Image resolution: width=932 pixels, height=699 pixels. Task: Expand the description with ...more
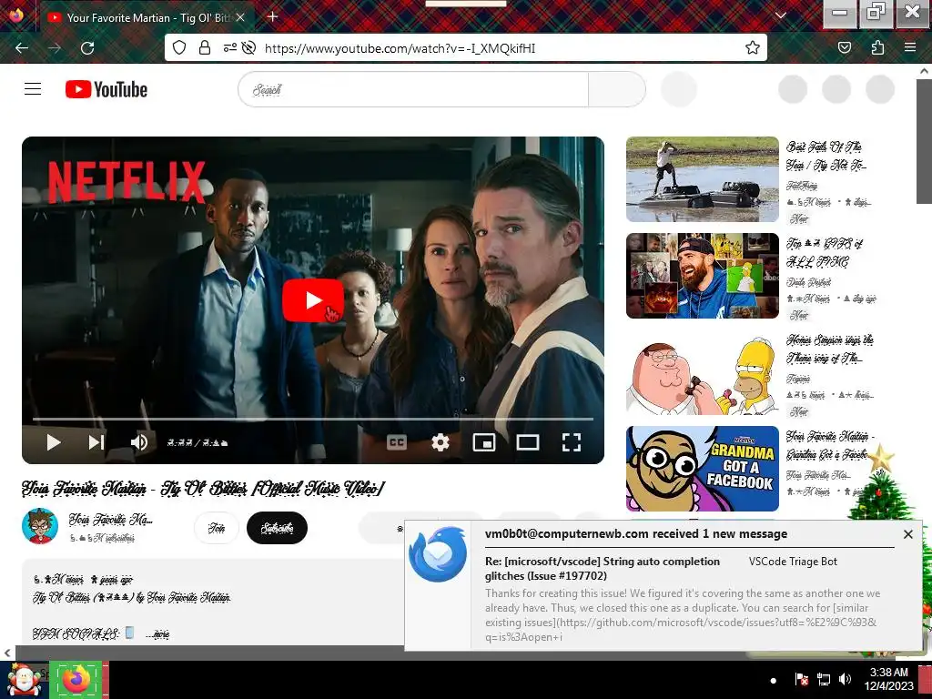tap(157, 634)
